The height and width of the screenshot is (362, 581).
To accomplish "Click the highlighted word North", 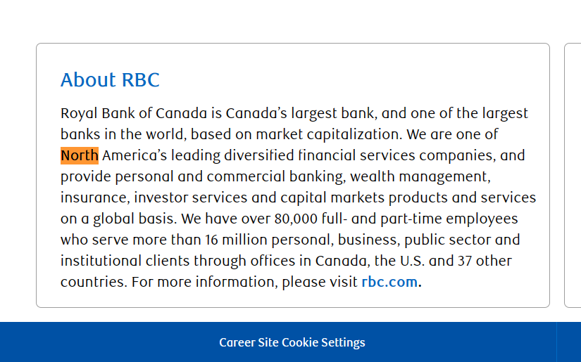I will coord(80,155).
